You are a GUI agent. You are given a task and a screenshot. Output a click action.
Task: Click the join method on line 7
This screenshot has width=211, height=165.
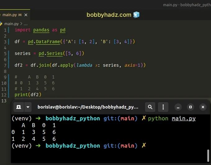coord(44,65)
